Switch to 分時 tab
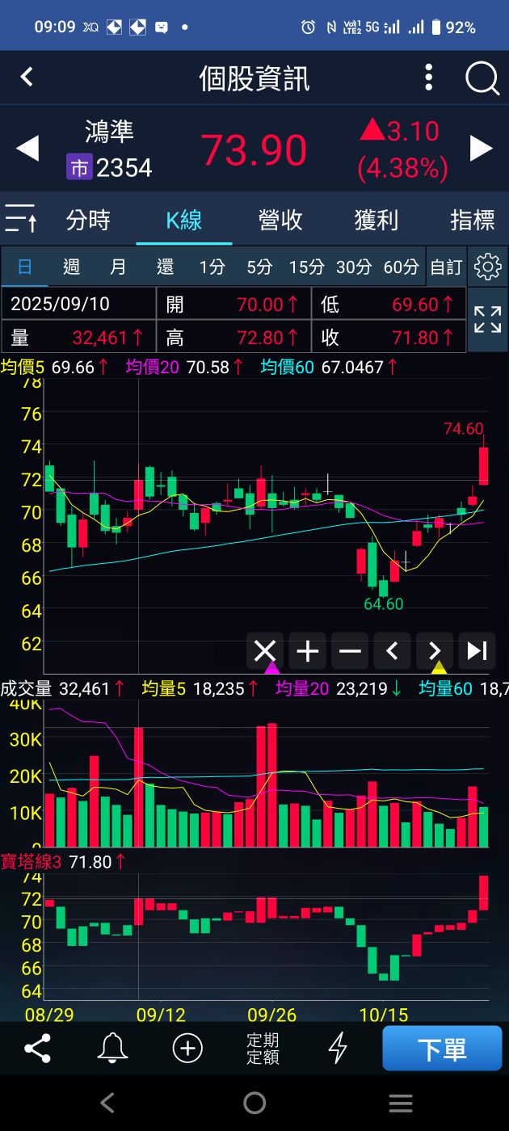Image resolution: width=509 pixels, height=1131 pixels. point(88,220)
